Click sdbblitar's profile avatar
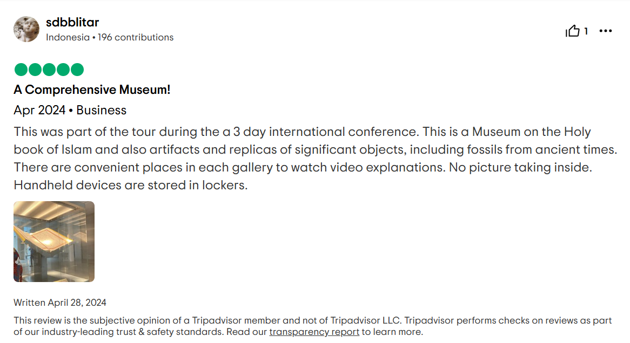 point(26,29)
